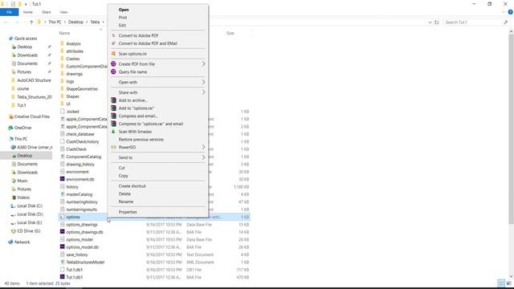Open CD Drive (G:) in sidebar
Viewport: 514px width, 289px height.
[x=29, y=231]
